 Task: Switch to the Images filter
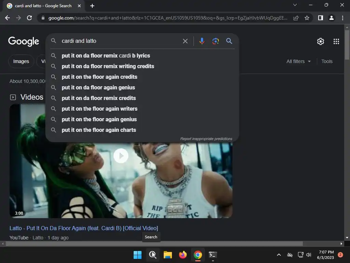tap(21, 61)
